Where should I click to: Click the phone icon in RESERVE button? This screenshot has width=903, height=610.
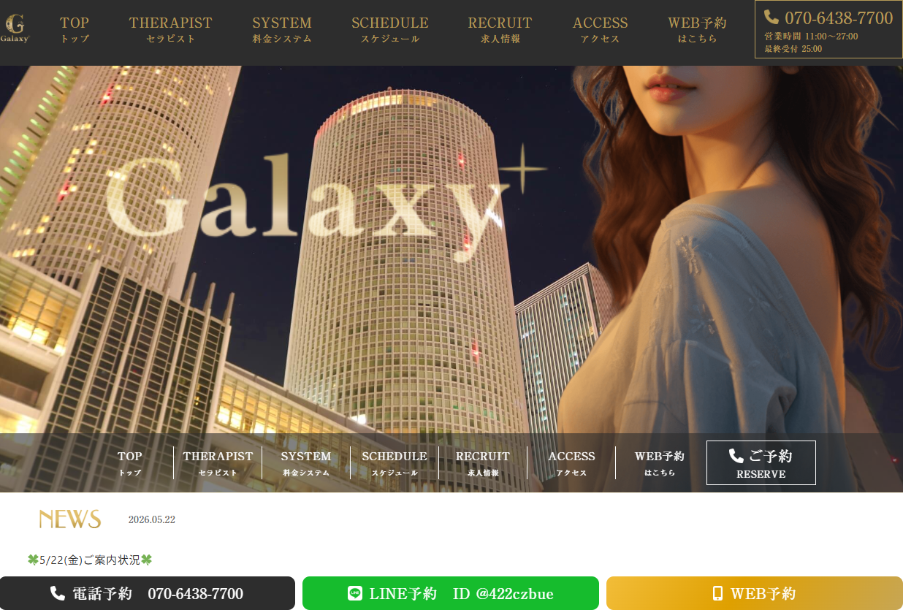coord(736,456)
